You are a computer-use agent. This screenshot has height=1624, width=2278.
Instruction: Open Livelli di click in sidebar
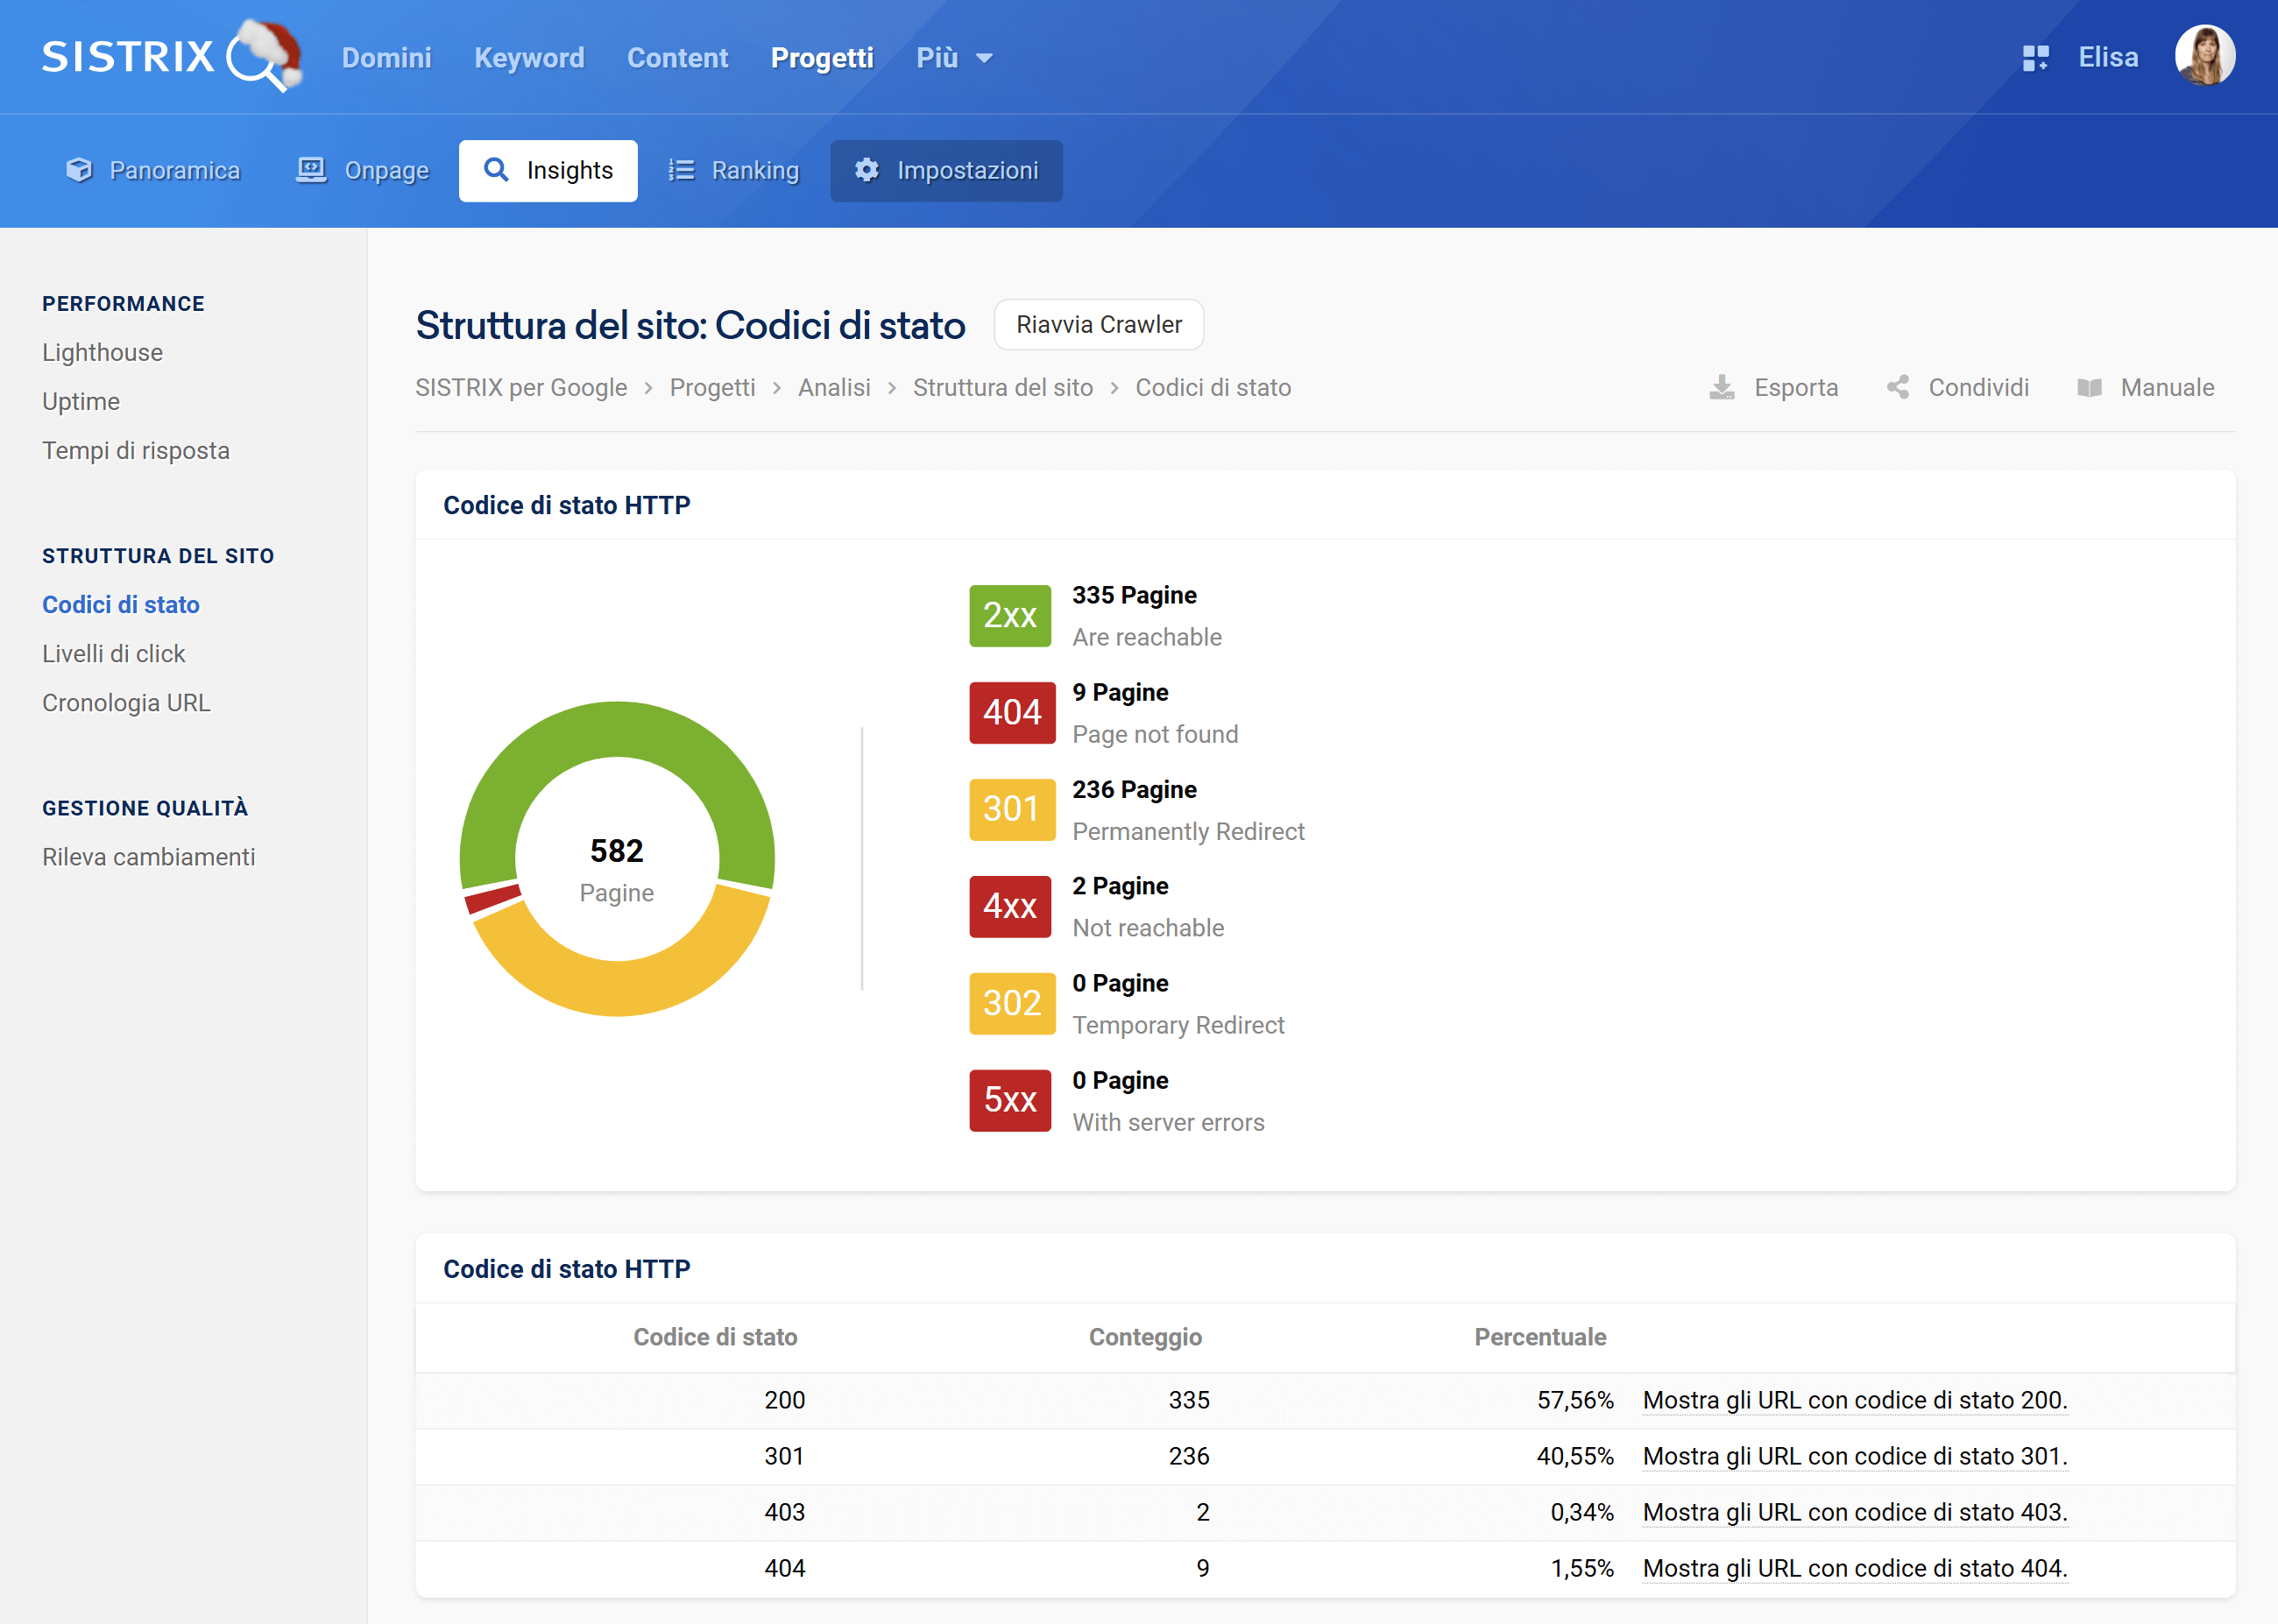coord(114,654)
